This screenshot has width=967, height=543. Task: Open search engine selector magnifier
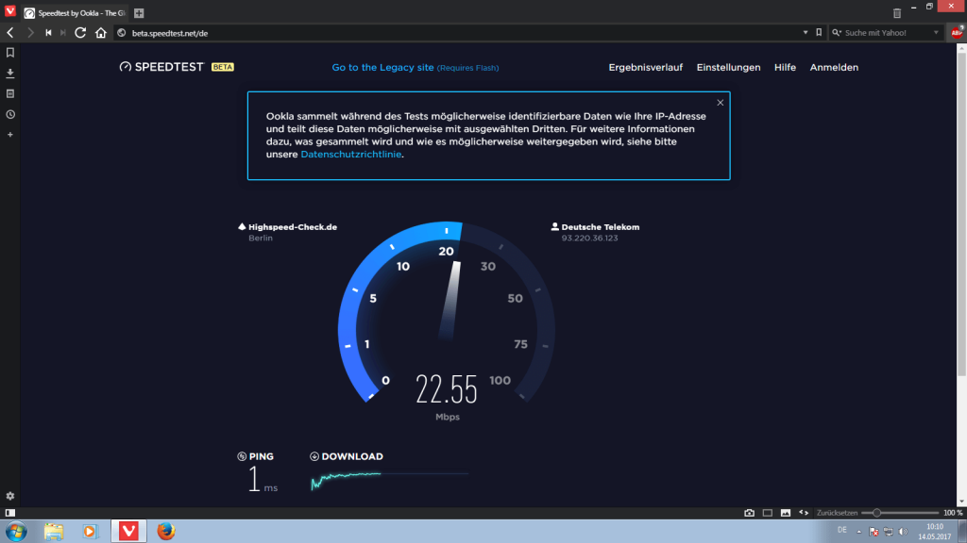click(837, 33)
